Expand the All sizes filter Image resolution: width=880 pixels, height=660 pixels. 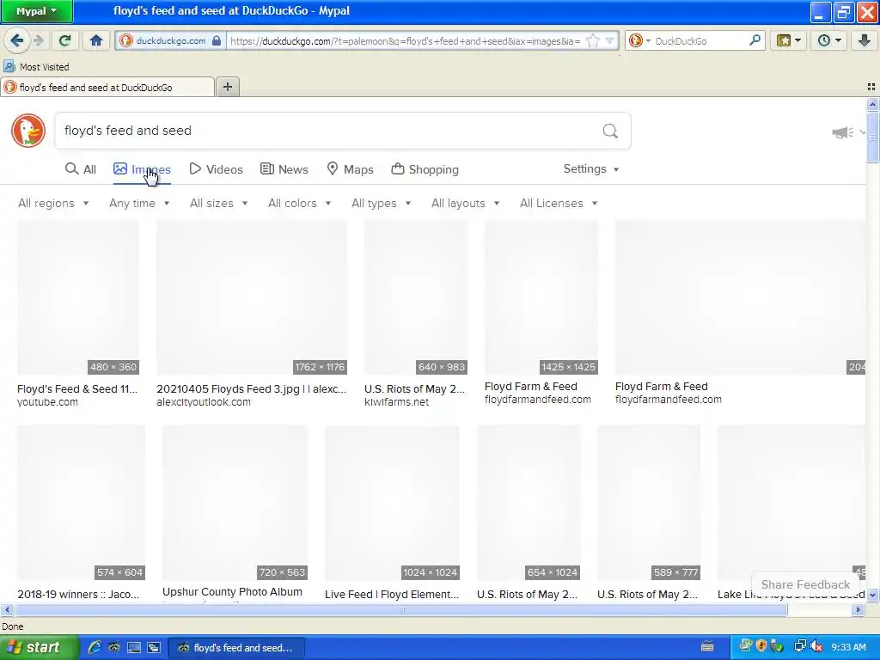point(219,203)
